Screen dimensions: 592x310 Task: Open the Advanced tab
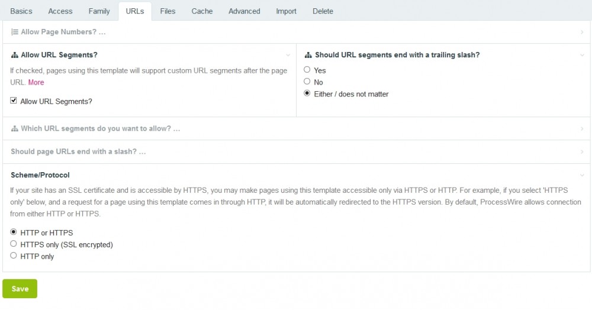pyautogui.click(x=244, y=11)
